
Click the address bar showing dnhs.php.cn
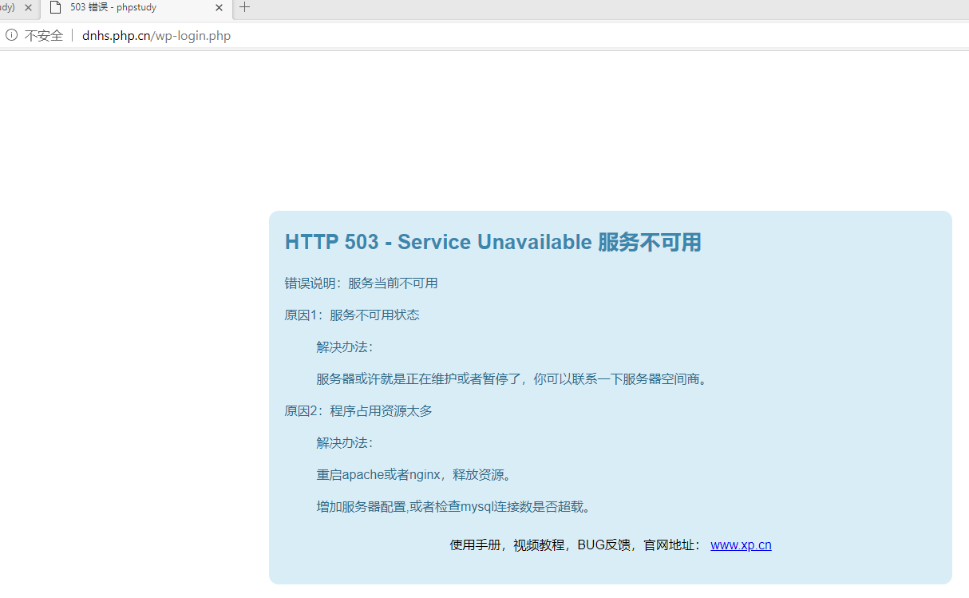point(117,35)
